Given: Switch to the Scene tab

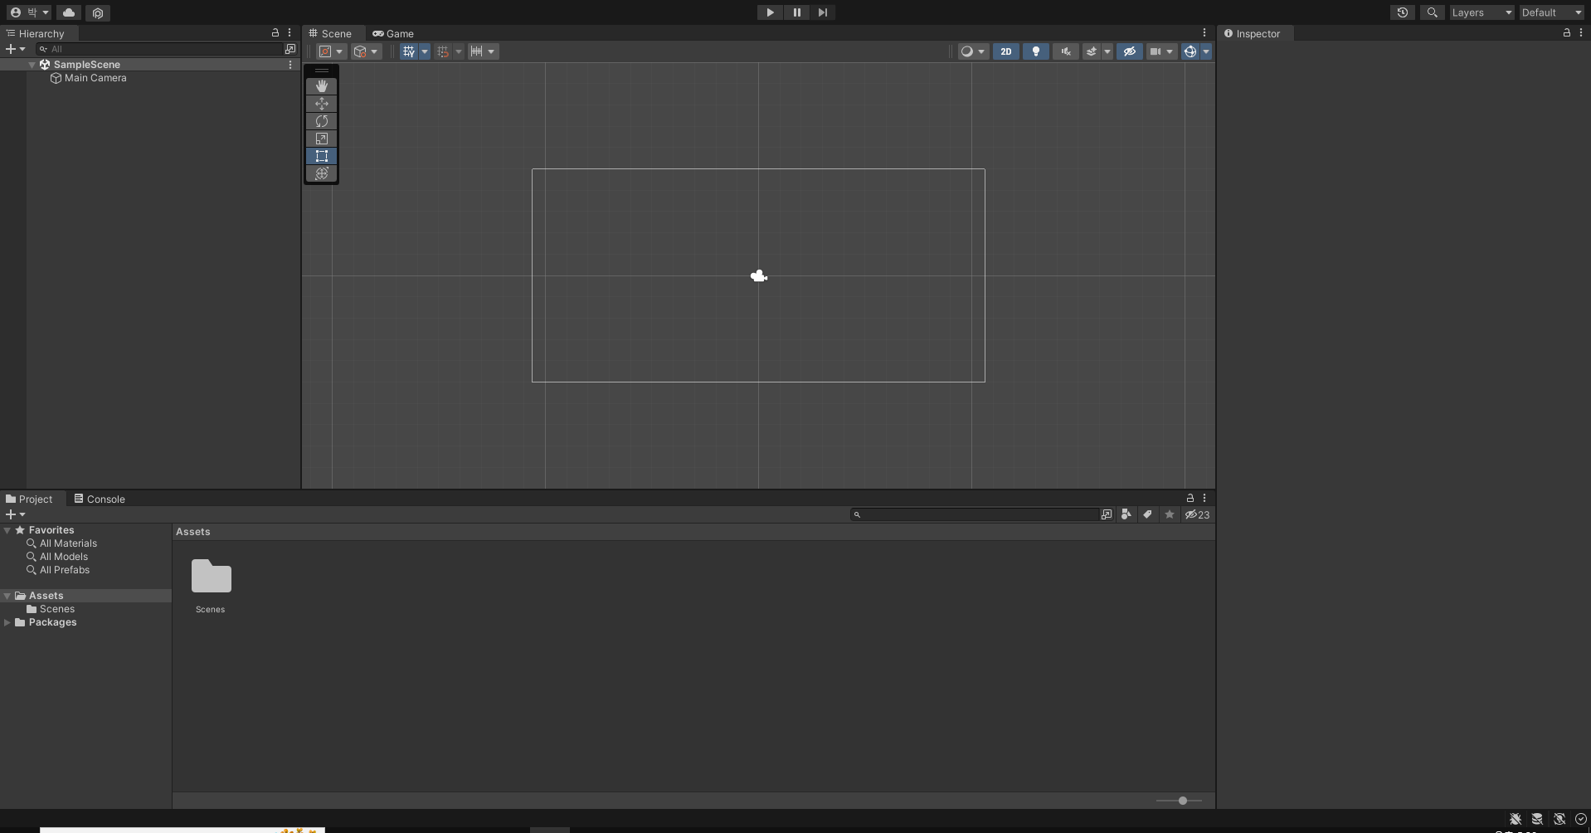Looking at the screenshot, I should click(x=330, y=33).
